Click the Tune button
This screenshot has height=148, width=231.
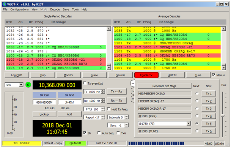[198, 75]
